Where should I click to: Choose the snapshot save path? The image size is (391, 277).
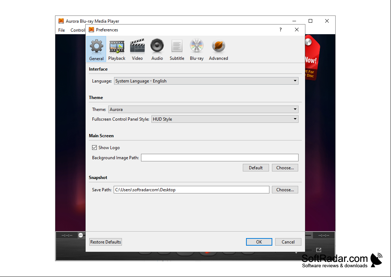[285, 190]
